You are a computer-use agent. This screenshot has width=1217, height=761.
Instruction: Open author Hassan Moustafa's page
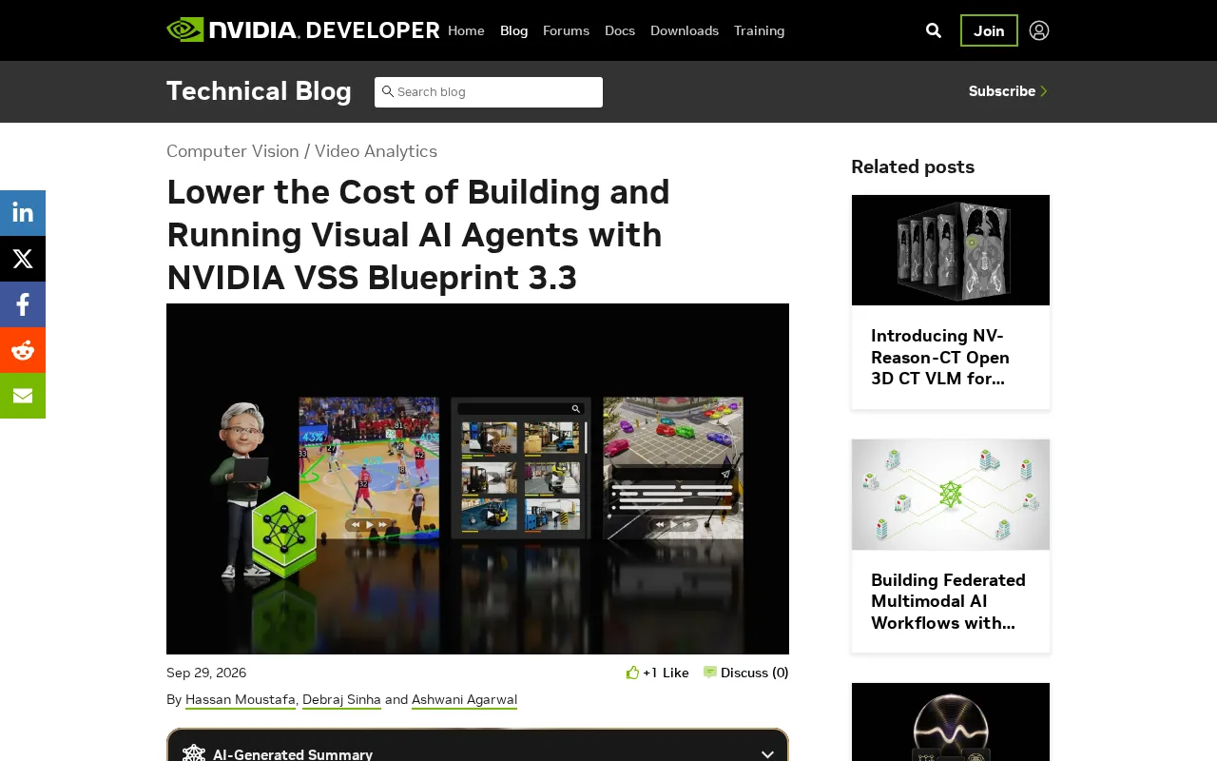tap(241, 699)
